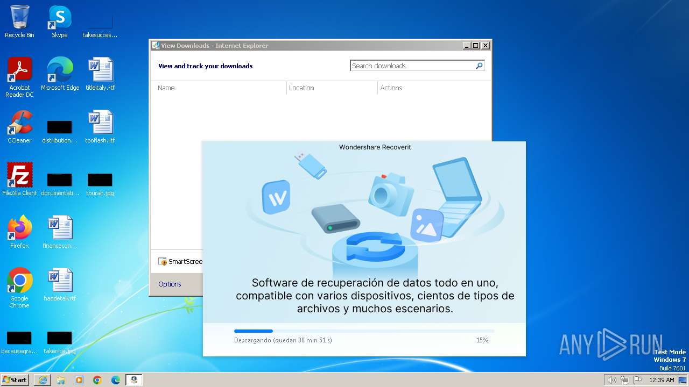Minimize the View Downloads window

tap(467, 46)
